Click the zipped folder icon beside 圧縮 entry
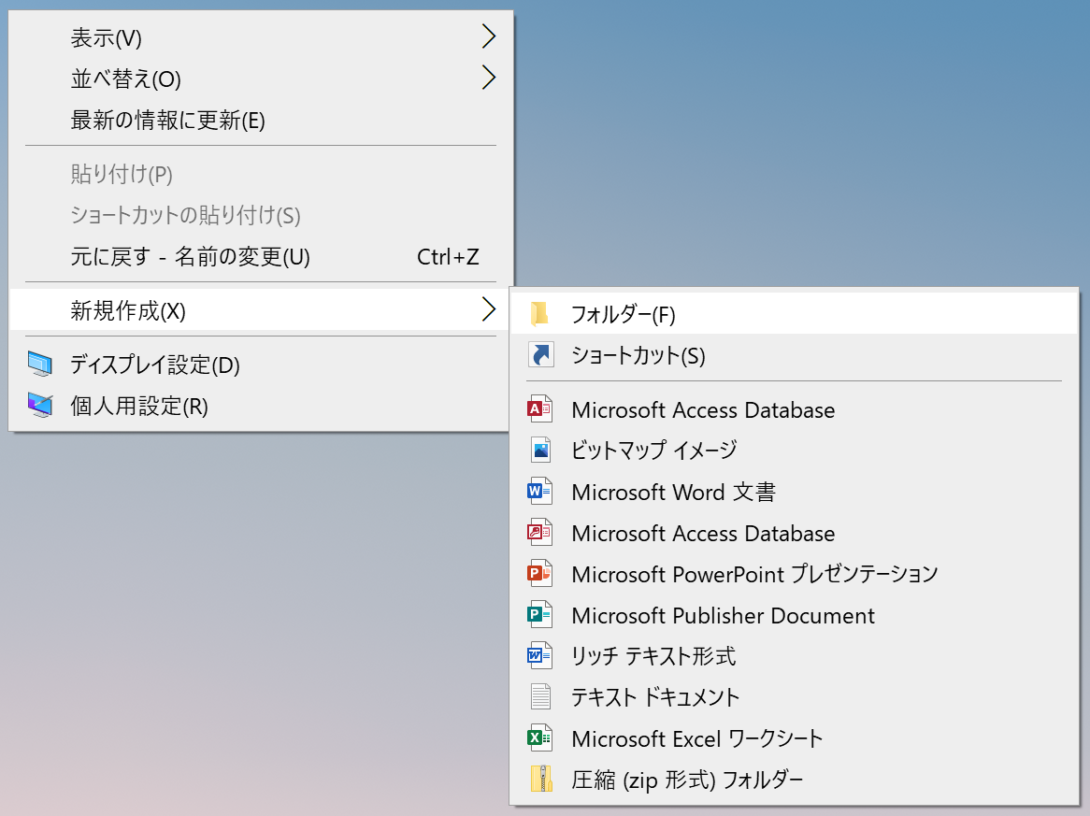1090x816 pixels. [541, 779]
